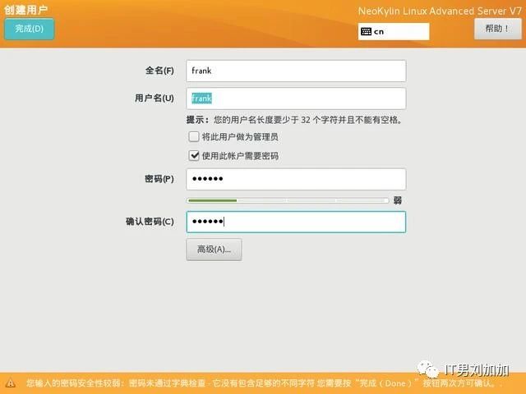Focus the 全名(F) full name field
This screenshot has height=394, width=526.
(296, 71)
